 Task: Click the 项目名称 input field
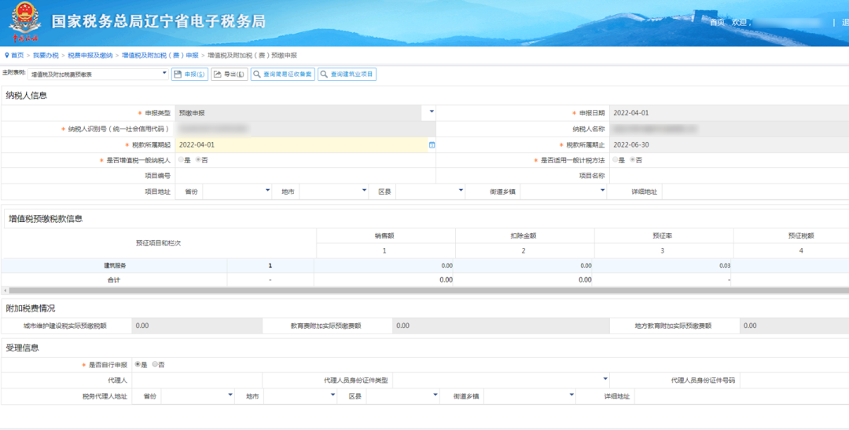click(729, 176)
